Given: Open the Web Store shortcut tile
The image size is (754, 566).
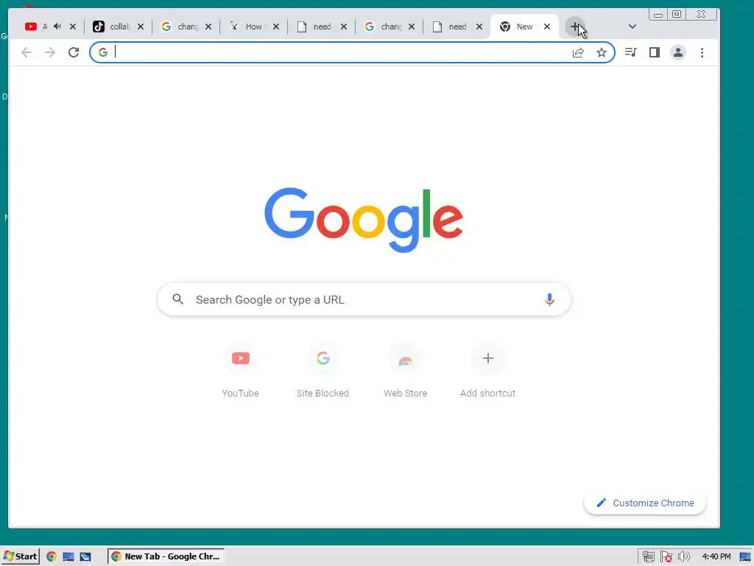Looking at the screenshot, I should (406, 371).
